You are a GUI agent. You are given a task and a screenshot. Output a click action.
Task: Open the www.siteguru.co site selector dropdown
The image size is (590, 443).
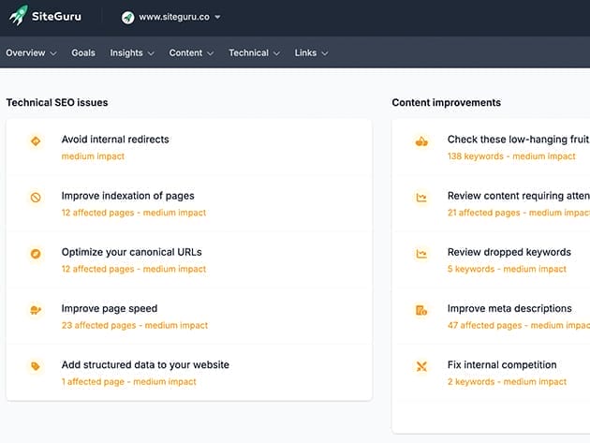pyautogui.click(x=171, y=17)
